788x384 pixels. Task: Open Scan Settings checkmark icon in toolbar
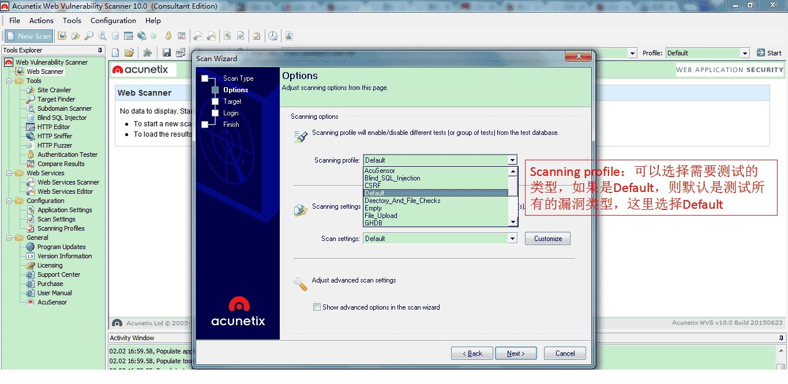pos(241,36)
